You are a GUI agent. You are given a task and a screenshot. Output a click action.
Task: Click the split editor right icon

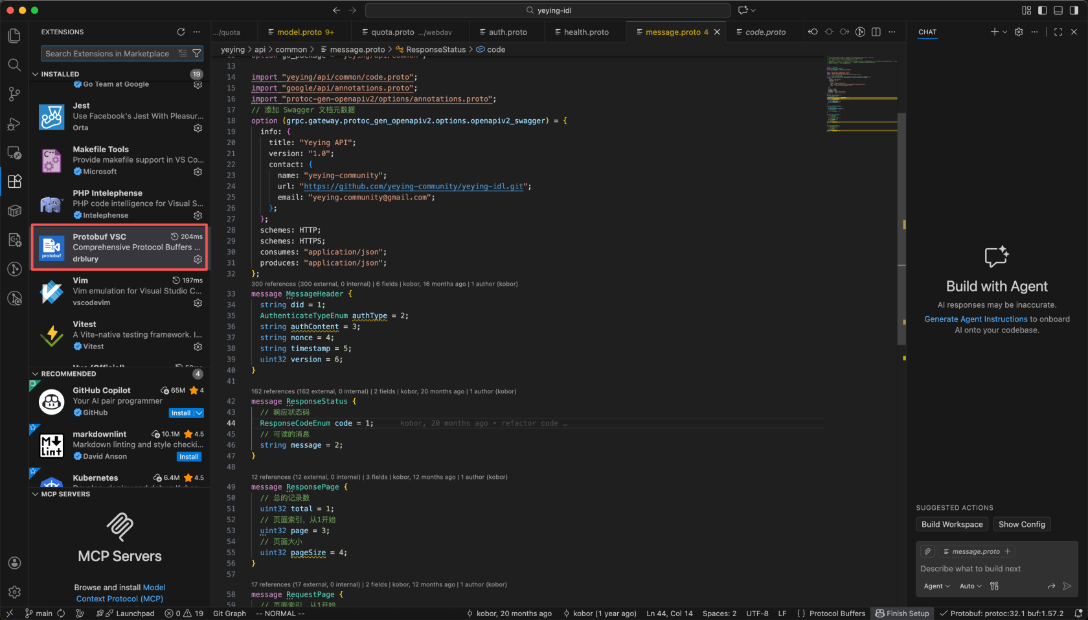[876, 32]
